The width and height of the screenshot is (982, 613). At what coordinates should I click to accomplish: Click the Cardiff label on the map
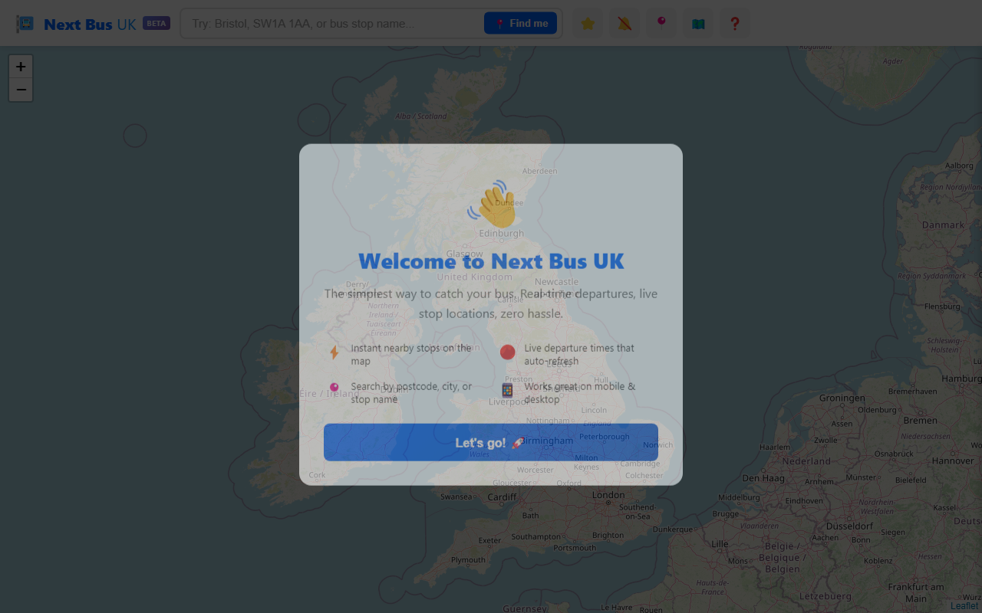(x=503, y=497)
